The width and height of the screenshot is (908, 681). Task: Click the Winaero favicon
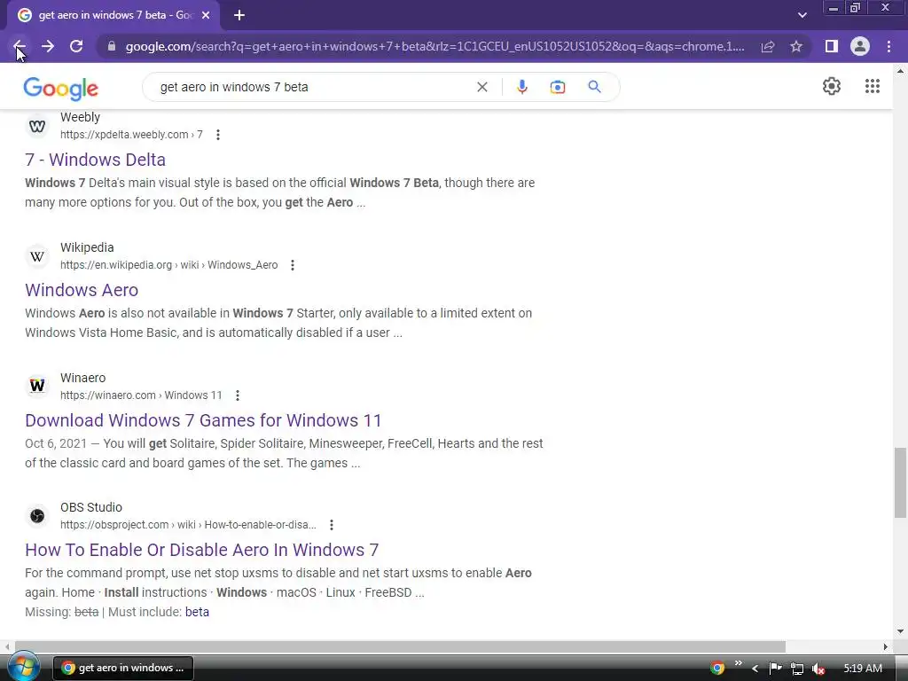coord(37,386)
